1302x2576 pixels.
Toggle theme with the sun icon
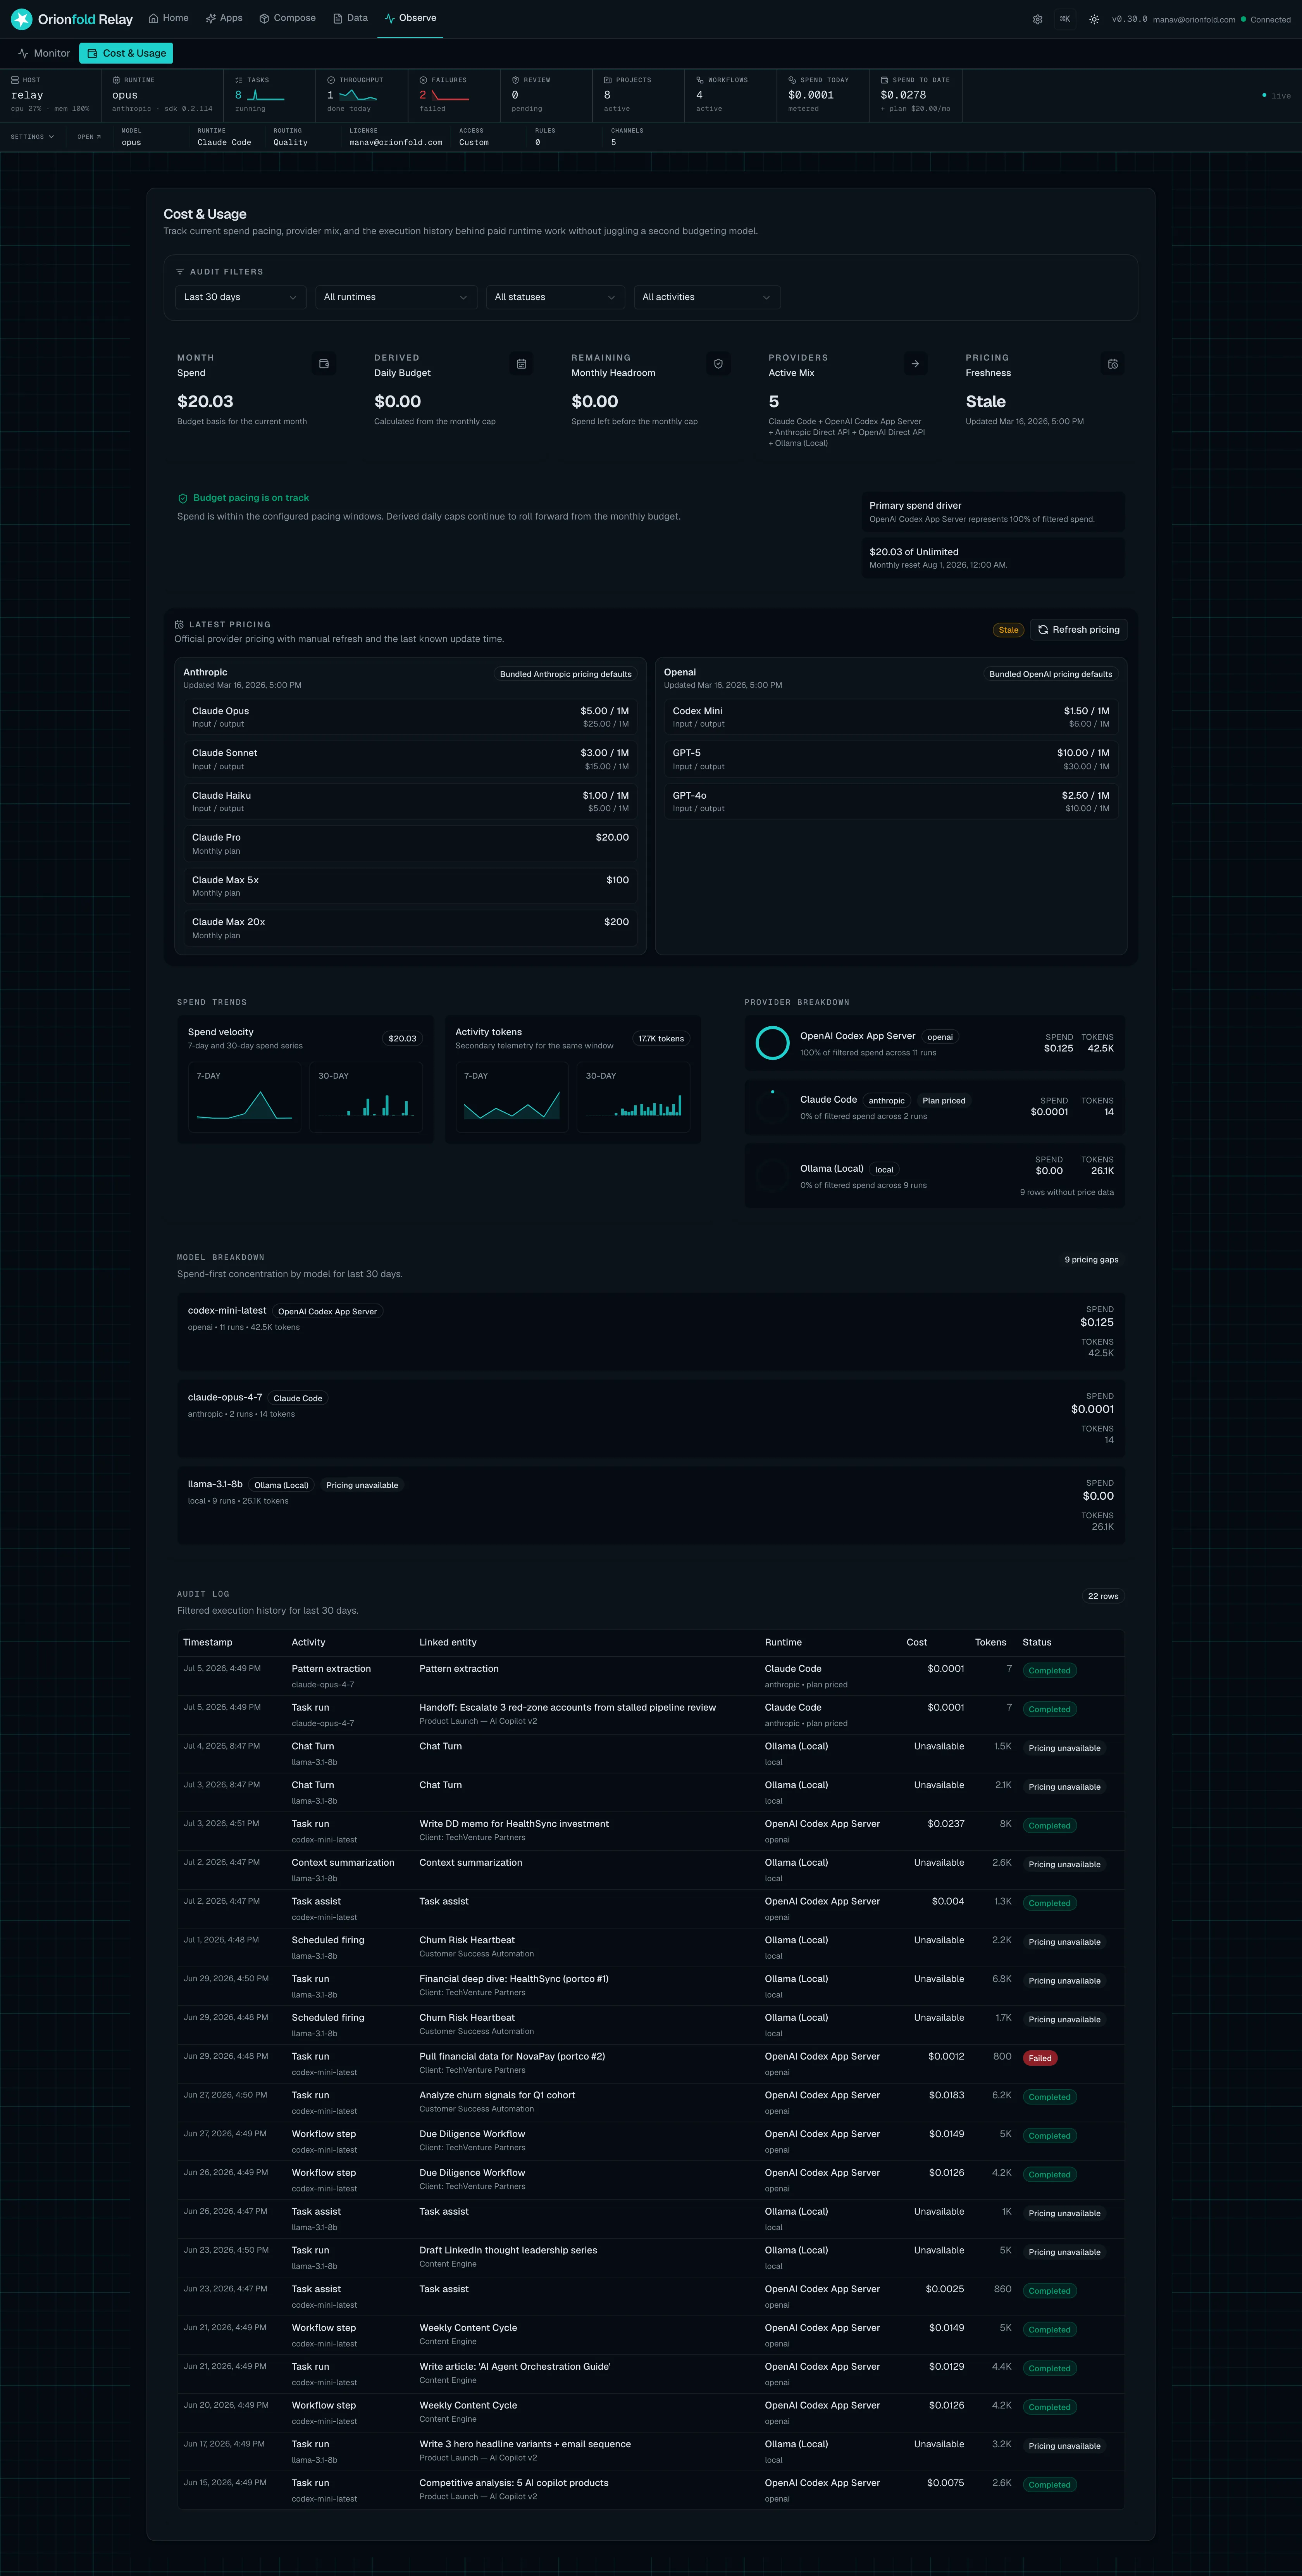point(1094,19)
